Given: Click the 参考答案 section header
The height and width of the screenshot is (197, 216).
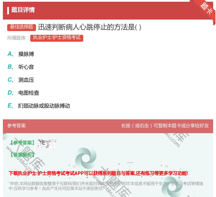Looking at the screenshot, I should (x=16, y=126).
